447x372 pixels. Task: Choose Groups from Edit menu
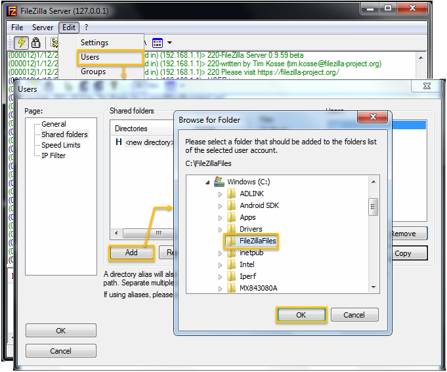[x=93, y=72]
